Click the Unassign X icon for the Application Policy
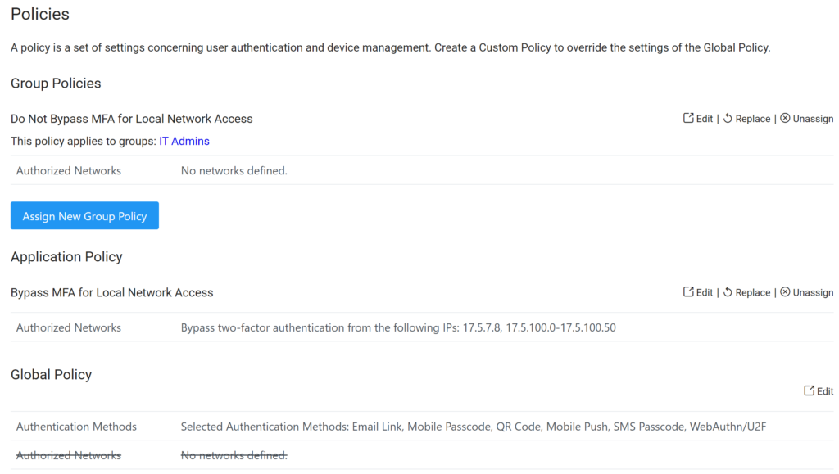 [x=785, y=292]
